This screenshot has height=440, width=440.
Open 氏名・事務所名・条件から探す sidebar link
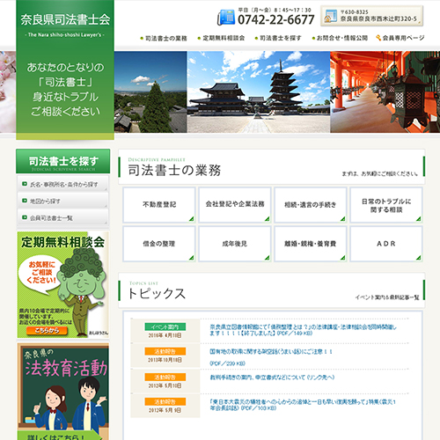tap(62, 184)
